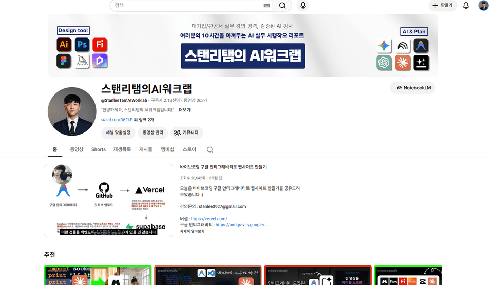Click the 조회수 20,642회 view count text
This screenshot has height=285, width=493.
[193, 178]
